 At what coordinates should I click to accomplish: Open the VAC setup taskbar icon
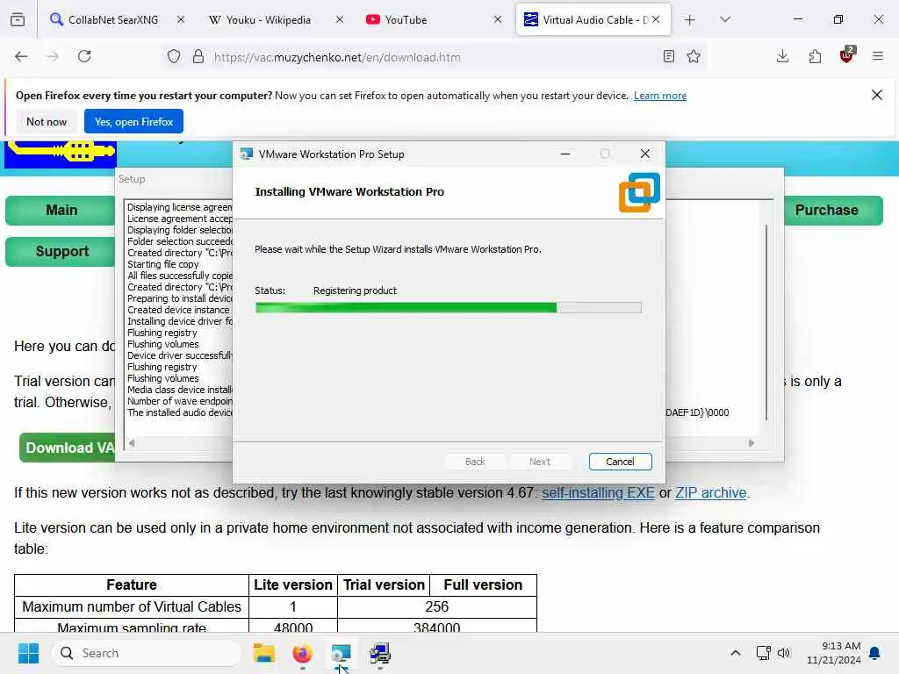(379, 653)
